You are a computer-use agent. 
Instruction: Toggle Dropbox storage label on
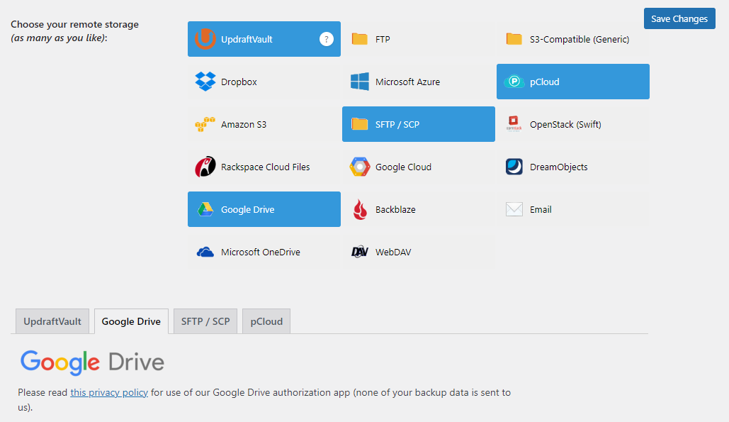(x=239, y=82)
